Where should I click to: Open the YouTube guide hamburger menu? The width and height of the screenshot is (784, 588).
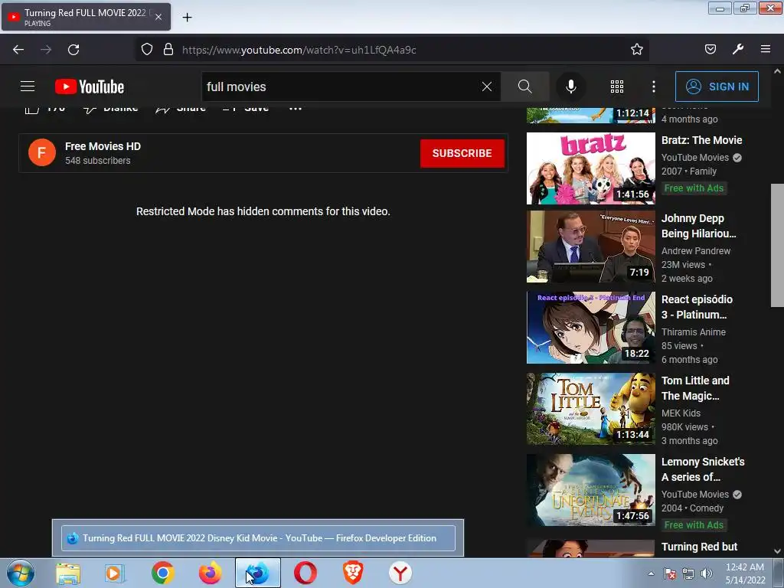(x=28, y=87)
